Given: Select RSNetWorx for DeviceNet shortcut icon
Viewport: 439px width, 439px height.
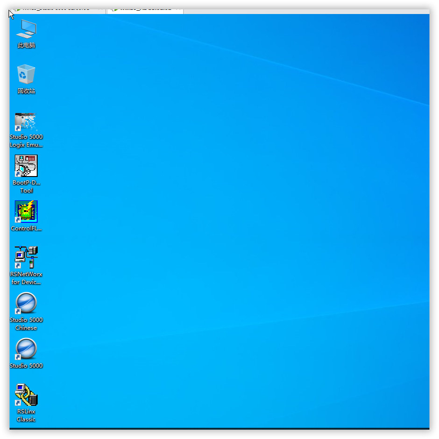Looking at the screenshot, I should click(26, 257).
